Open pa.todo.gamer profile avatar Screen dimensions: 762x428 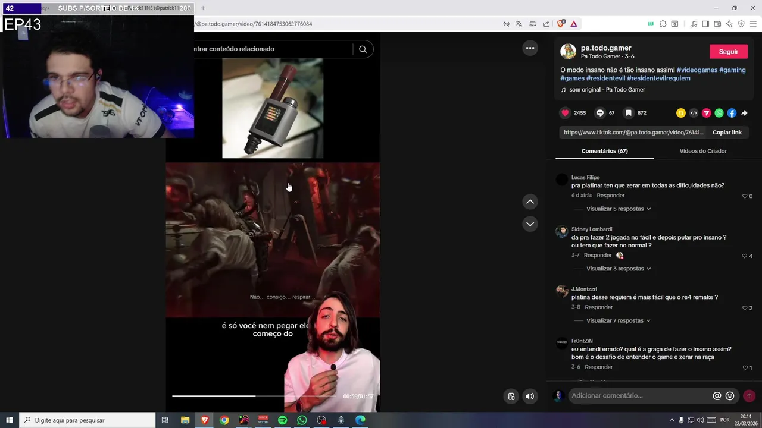569,52
